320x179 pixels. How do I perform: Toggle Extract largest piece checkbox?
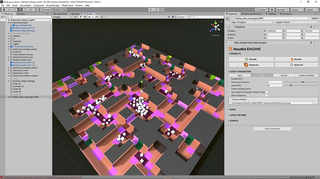tap(266, 89)
